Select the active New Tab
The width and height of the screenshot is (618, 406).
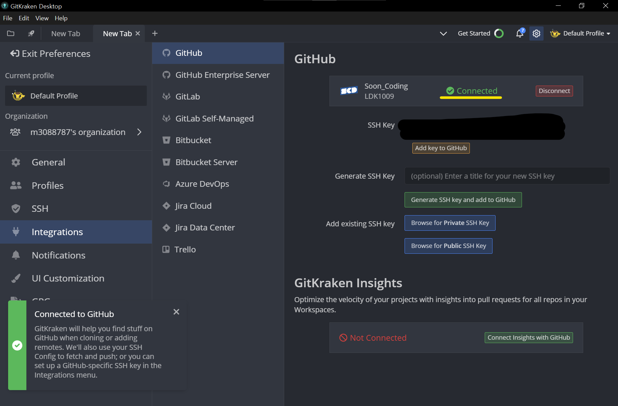click(117, 33)
